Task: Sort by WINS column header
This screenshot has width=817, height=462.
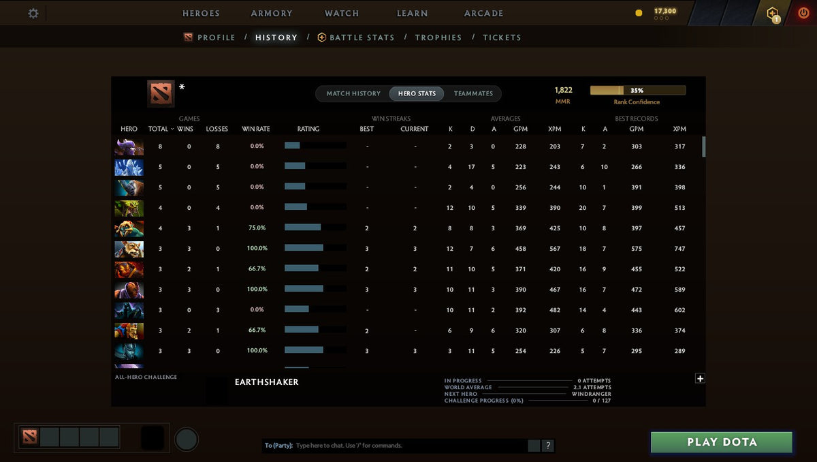Action: 185,129
